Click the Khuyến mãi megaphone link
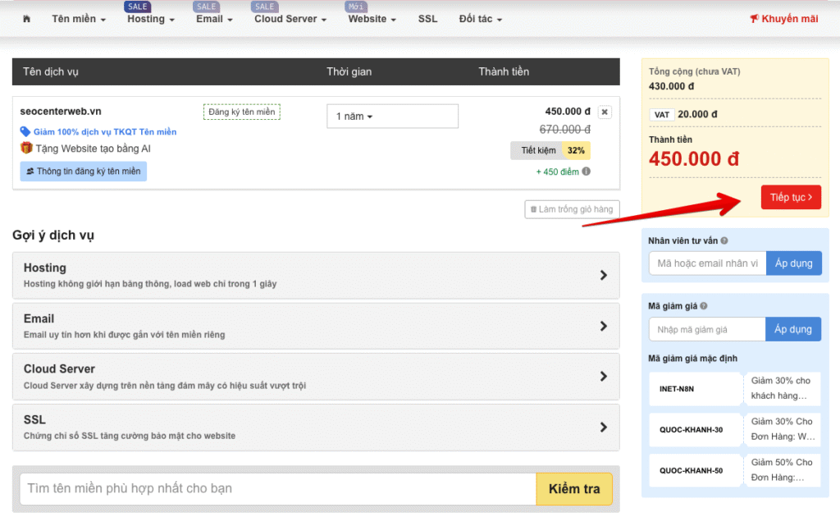This screenshot has width=840, height=517. [783, 19]
